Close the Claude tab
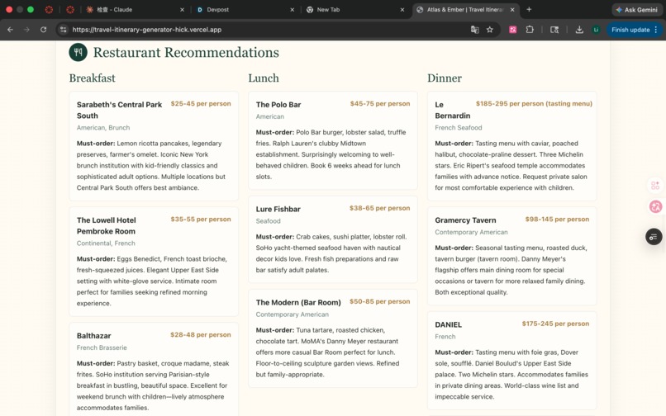Screen dimensions: 666x416 click(183, 9)
